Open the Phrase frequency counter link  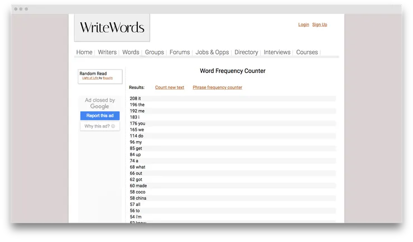(217, 87)
